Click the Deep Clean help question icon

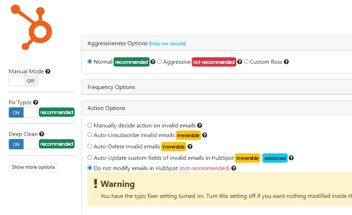(x=41, y=134)
